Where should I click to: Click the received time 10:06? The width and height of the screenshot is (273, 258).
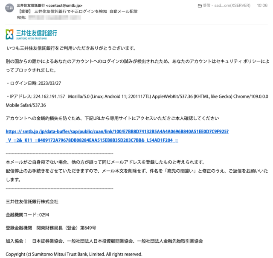coord(262,6)
